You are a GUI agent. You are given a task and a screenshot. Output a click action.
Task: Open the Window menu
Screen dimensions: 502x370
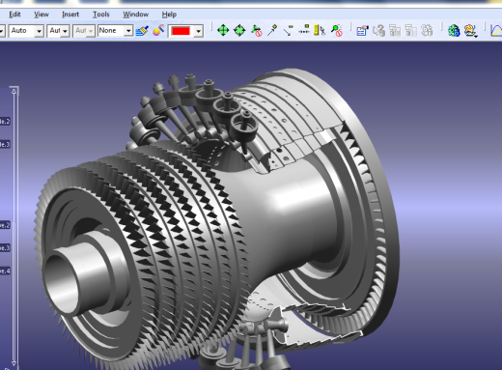coord(135,14)
